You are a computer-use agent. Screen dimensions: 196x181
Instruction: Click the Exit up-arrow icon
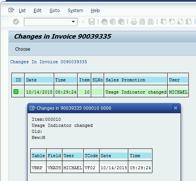click(x=113, y=22)
